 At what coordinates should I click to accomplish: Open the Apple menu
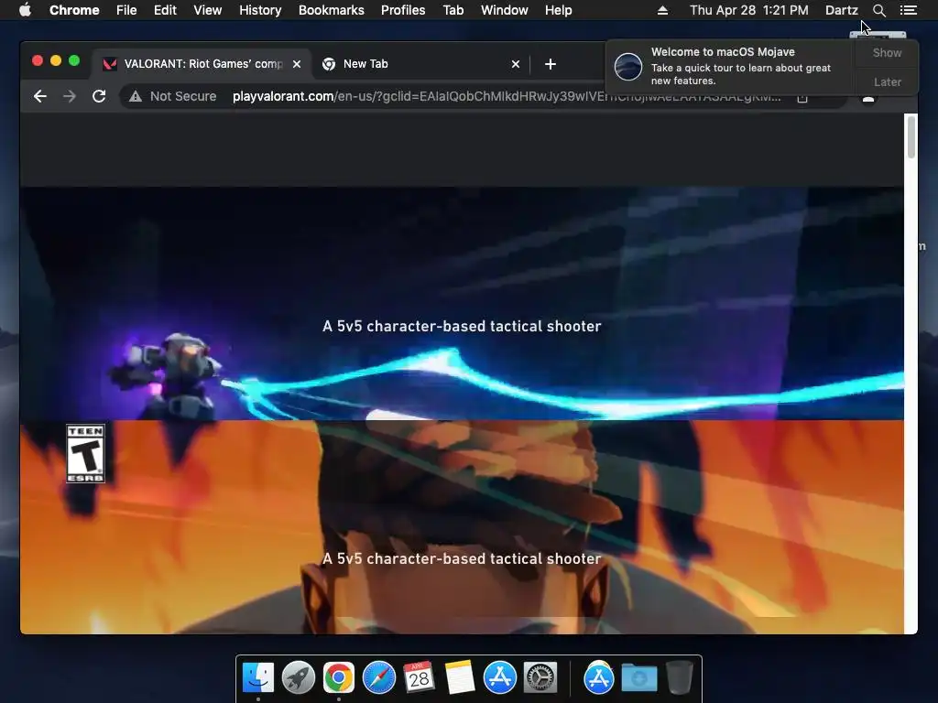(x=25, y=10)
